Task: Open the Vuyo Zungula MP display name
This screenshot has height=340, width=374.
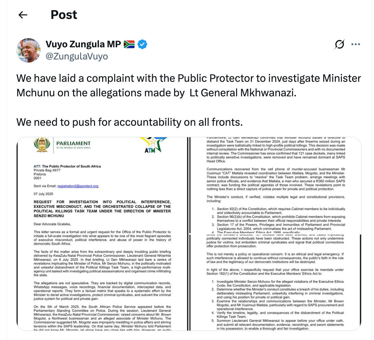Action: tap(83, 44)
